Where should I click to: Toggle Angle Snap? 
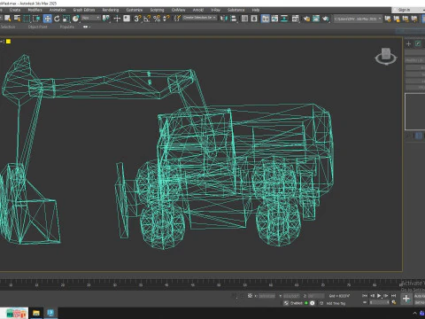(147, 19)
